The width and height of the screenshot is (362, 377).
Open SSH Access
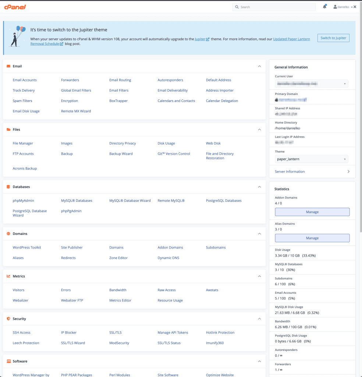click(22, 332)
